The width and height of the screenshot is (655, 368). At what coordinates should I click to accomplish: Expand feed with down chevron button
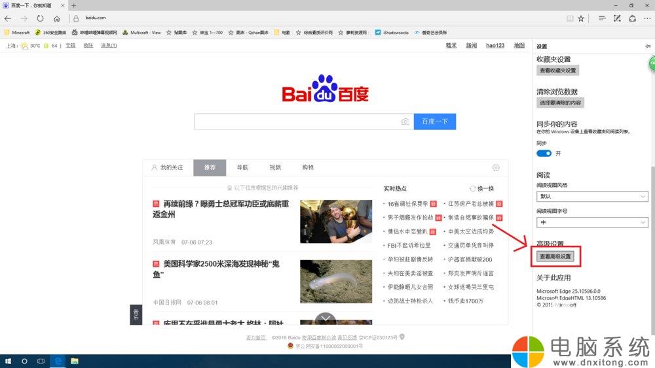click(326, 318)
